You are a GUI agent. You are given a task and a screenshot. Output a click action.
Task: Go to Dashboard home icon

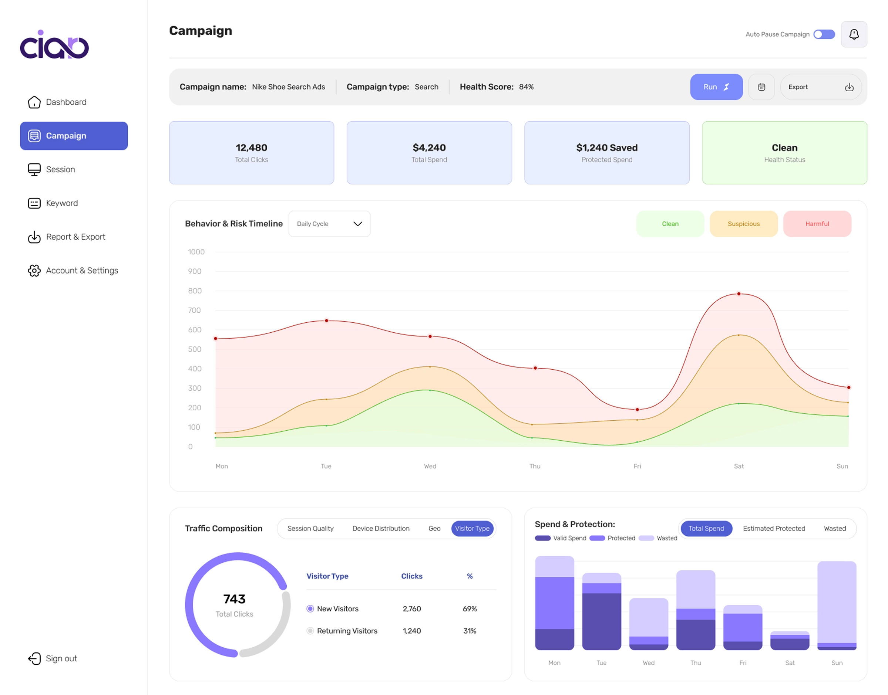point(34,102)
